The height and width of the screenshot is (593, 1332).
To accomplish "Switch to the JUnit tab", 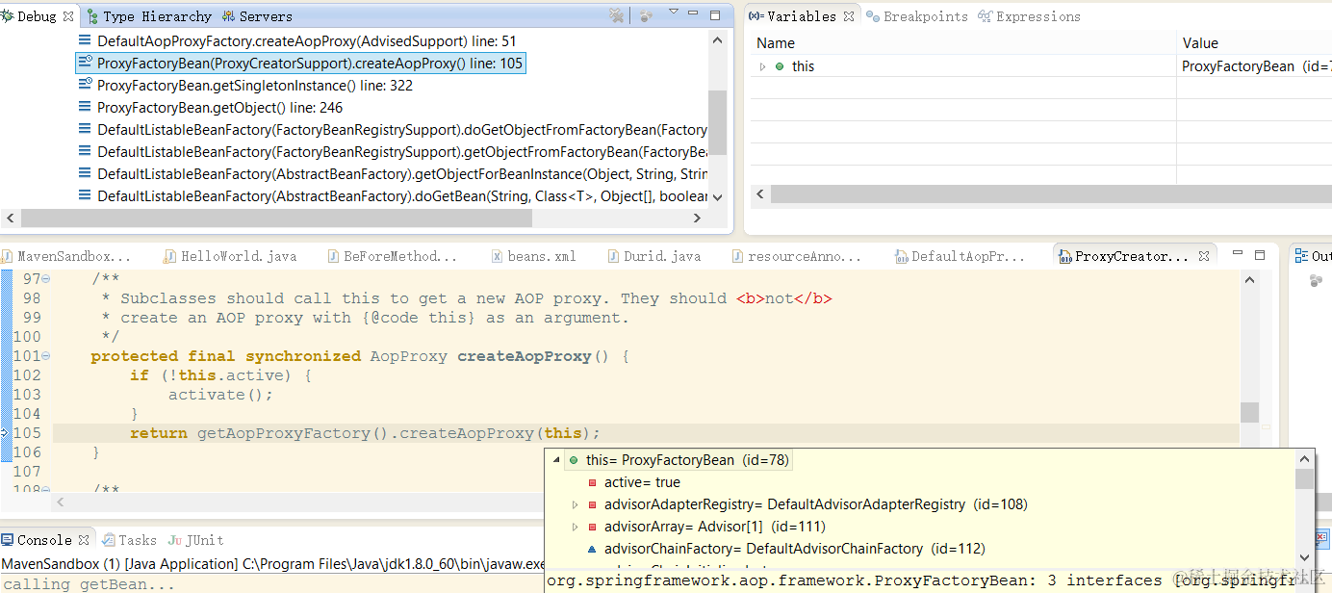I will click(x=195, y=540).
